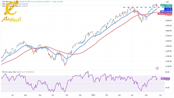Click the 5,000.00 price scale label
The width and height of the screenshot is (174, 98).
tap(168, 21)
